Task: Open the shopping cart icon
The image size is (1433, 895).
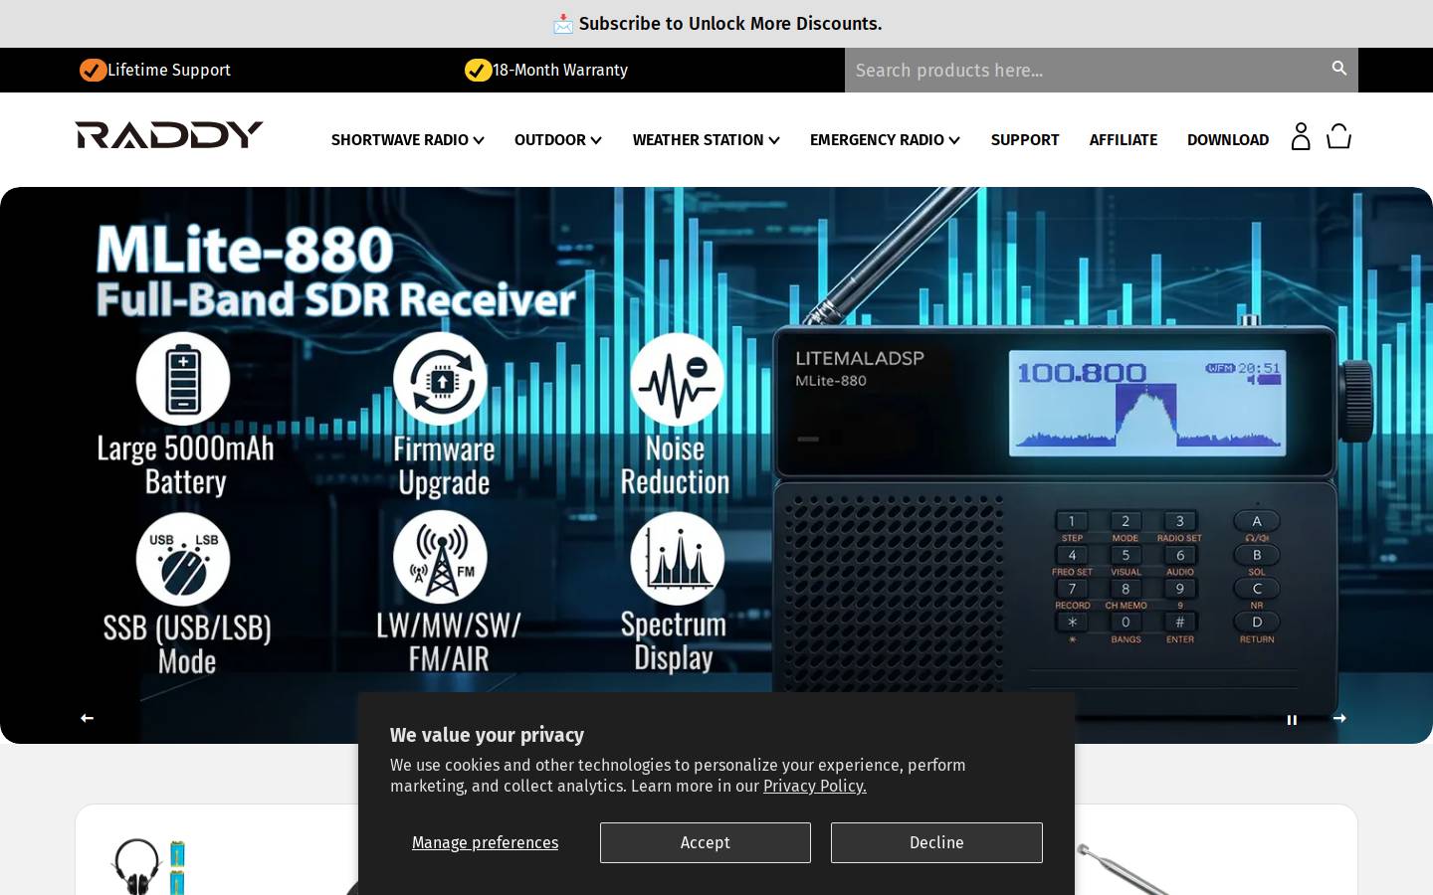Action: pyautogui.click(x=1338, y=136)
